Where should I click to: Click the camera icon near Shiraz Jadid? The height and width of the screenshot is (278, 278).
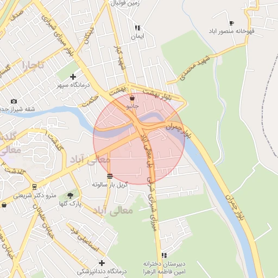[x=14, y=102]
